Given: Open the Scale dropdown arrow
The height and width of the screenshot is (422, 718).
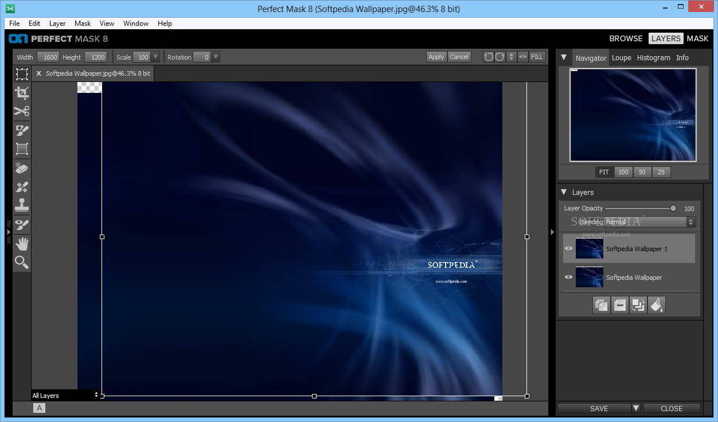Looking at the screenshot, I should pyautogui.click(x=155, y=57).
